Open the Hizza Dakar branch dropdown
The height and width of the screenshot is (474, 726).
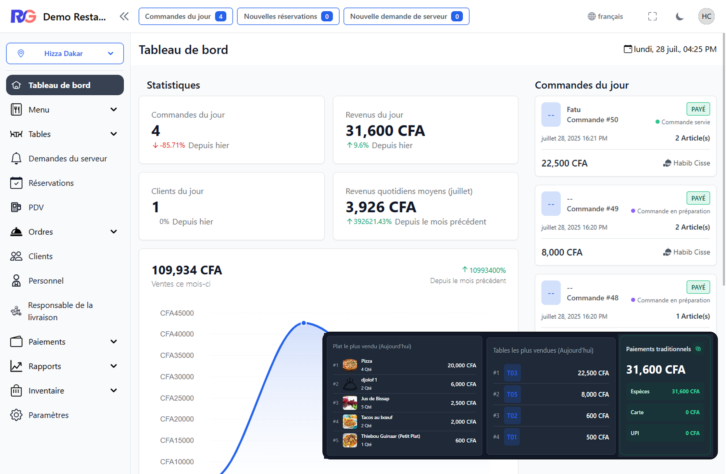pyautogui.click(x=65, y=53)
